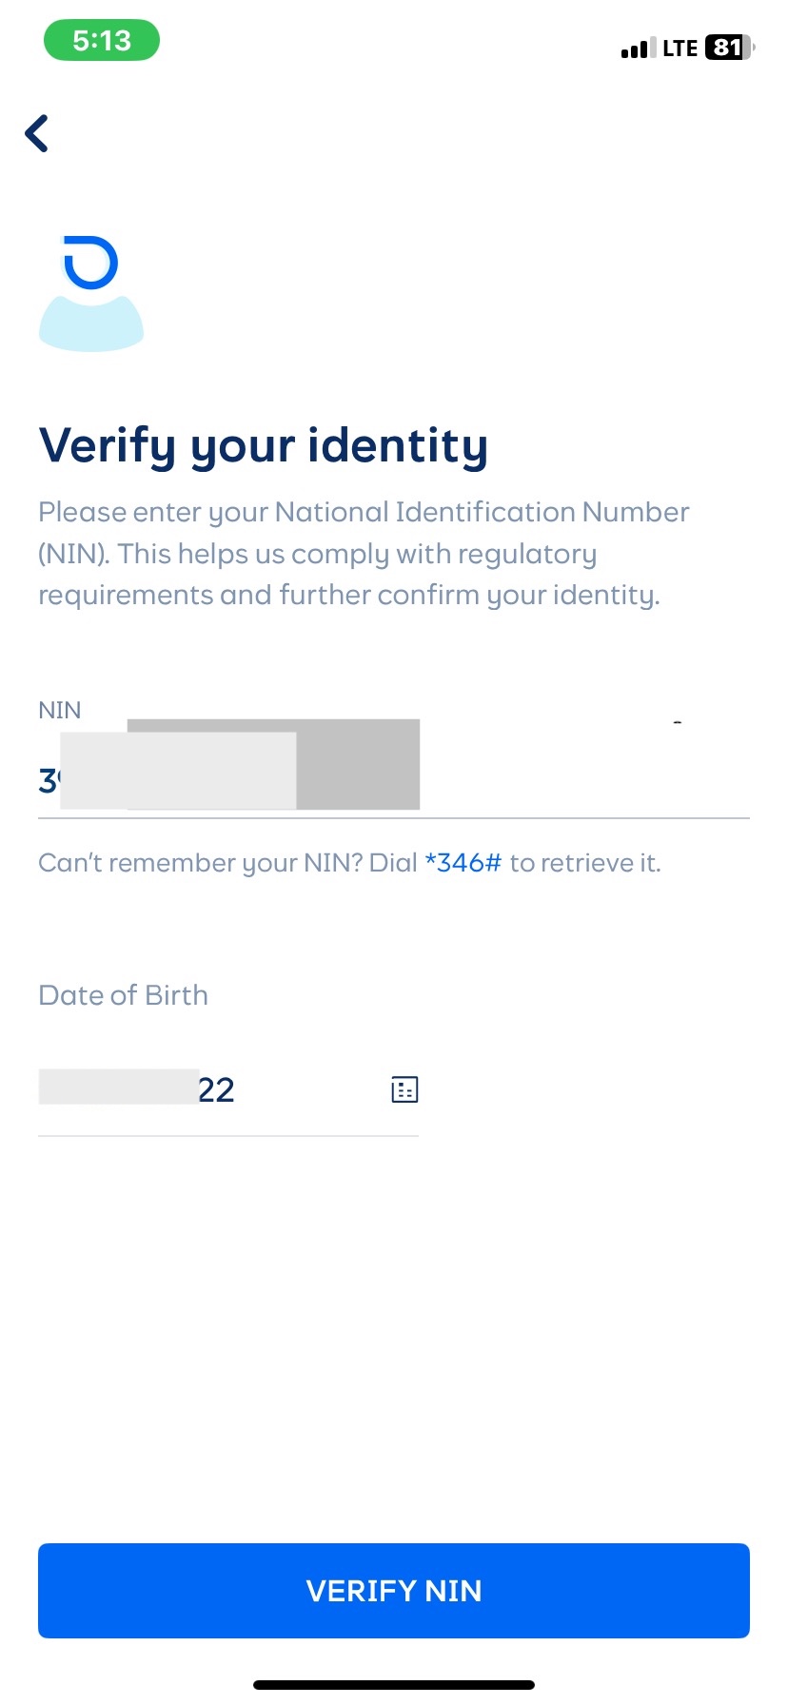Dial the *346# retrieval code link

[463, 863]
